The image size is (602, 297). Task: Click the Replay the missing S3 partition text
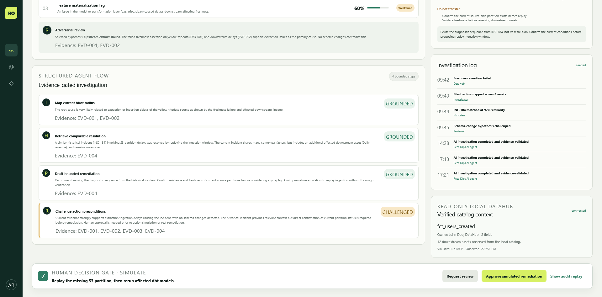point(113,281)
